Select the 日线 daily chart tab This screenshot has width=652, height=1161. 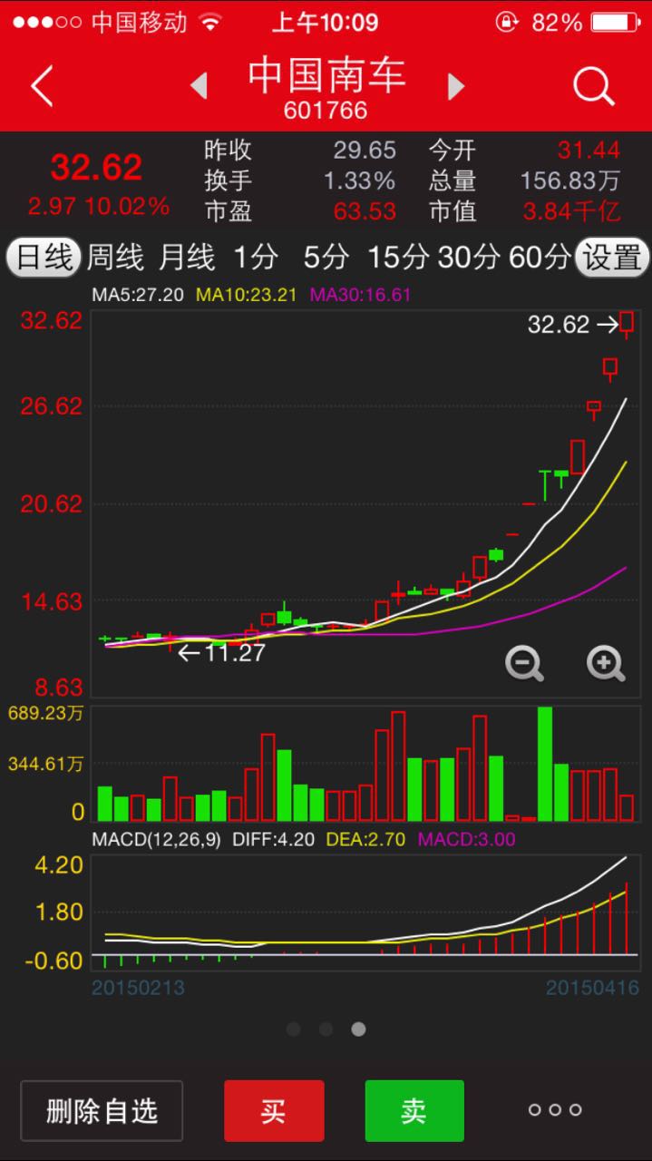coord(44,257)
